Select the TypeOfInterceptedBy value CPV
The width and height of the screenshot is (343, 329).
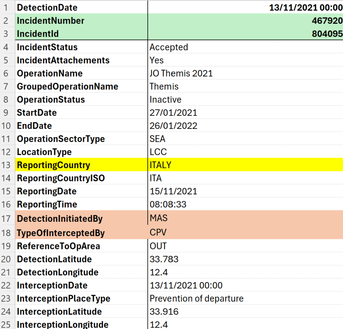pyautogui.click(x=158, y=233)
